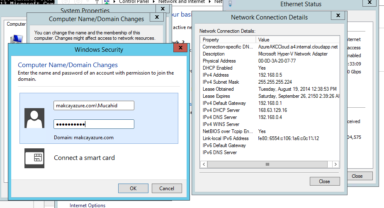
Task: Click value Microsoft Hyper-V Network Adapter
Action: pos(293,54)
